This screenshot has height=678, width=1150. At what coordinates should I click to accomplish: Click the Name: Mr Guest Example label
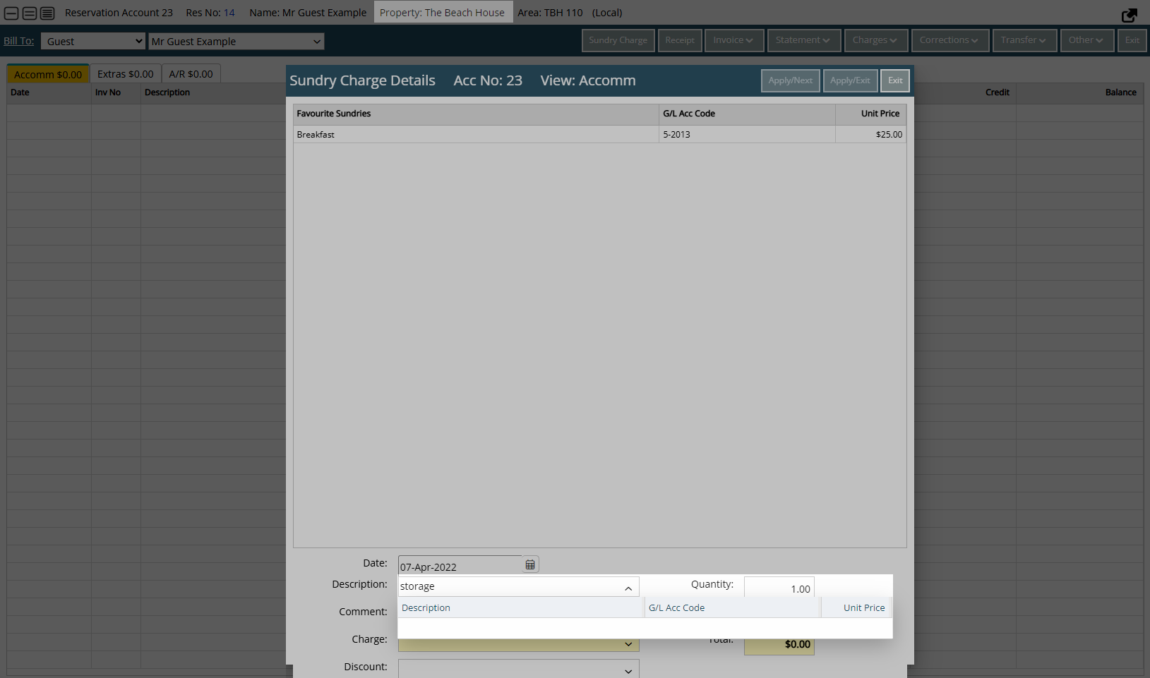308,13
